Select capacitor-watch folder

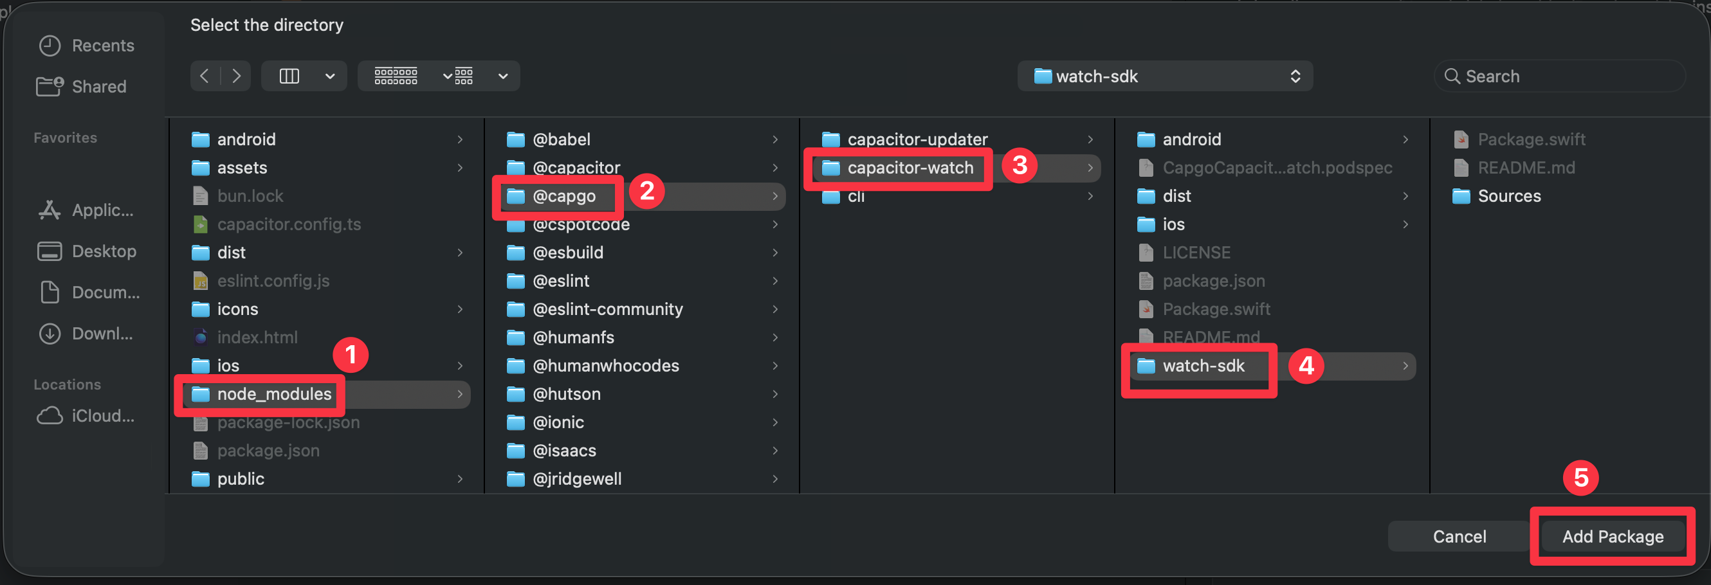pyautogui.click(x=956, y=168)
